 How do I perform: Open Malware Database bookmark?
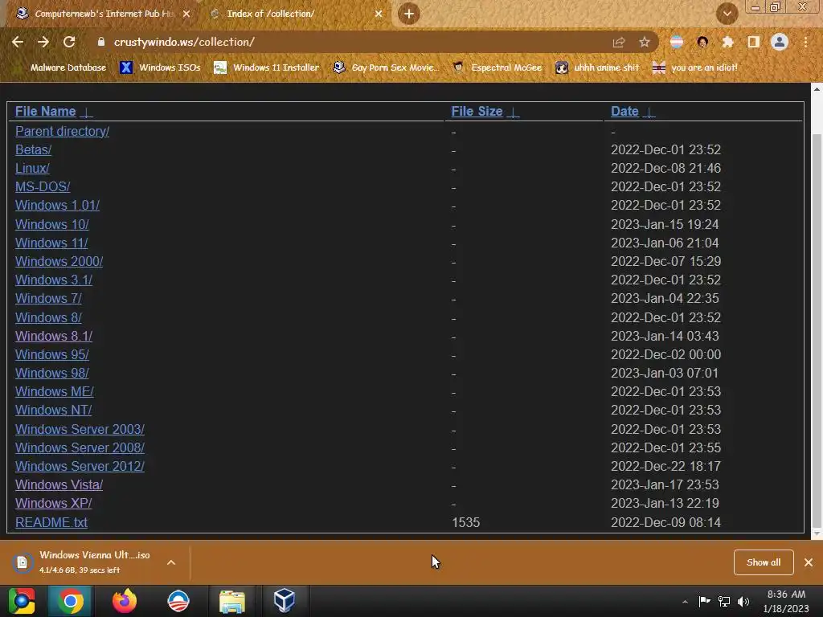point(68,67)
